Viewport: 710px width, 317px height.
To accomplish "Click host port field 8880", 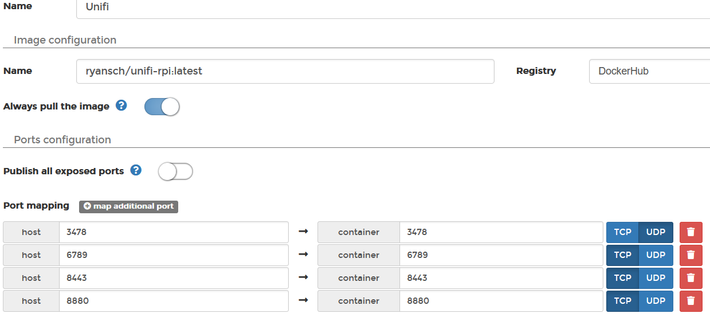I will tap(174, 301).
